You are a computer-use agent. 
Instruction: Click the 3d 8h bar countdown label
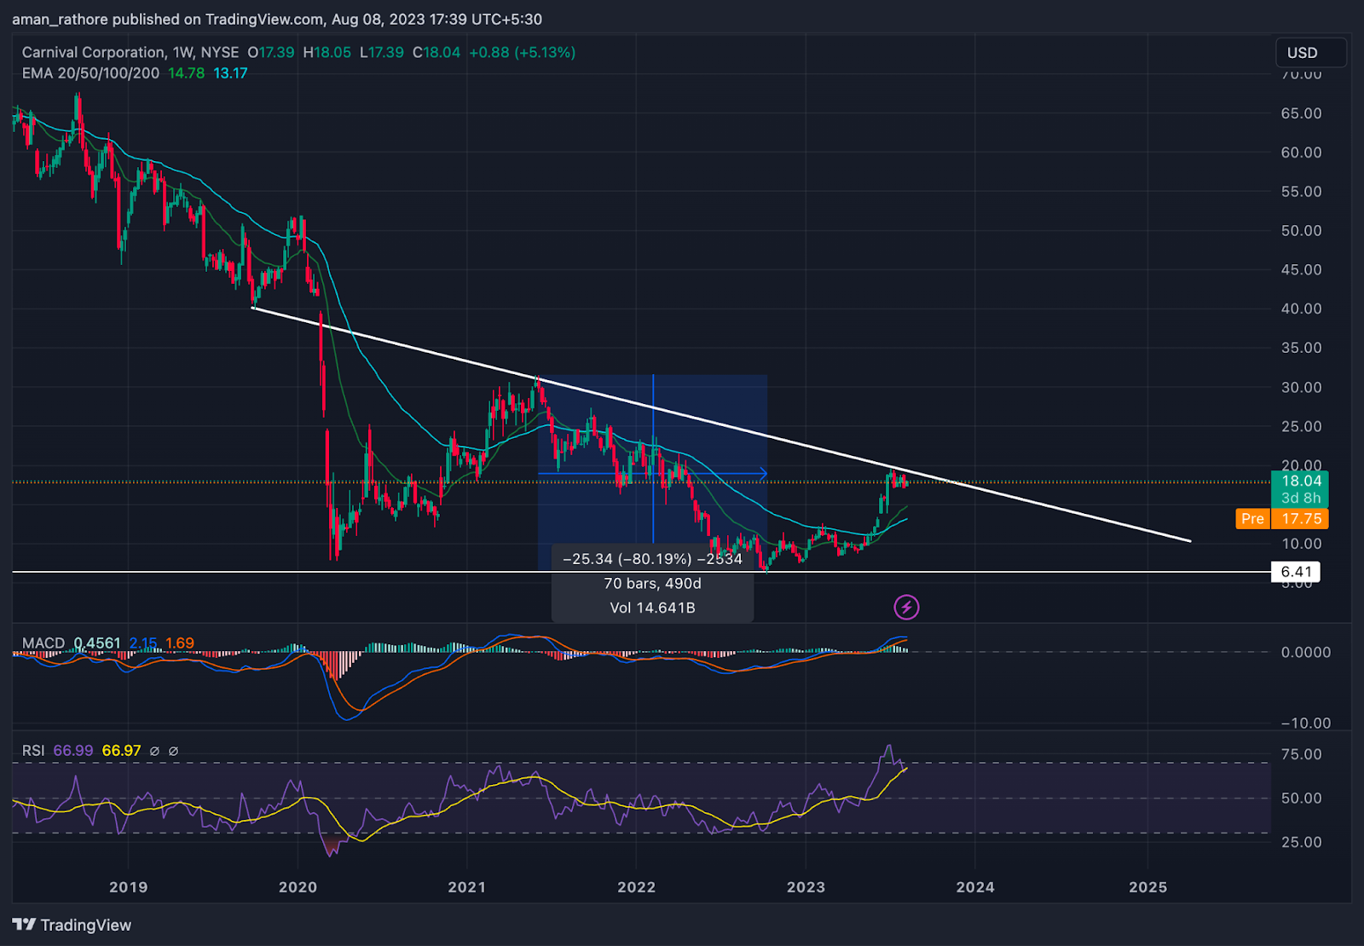coord(1301,498)
